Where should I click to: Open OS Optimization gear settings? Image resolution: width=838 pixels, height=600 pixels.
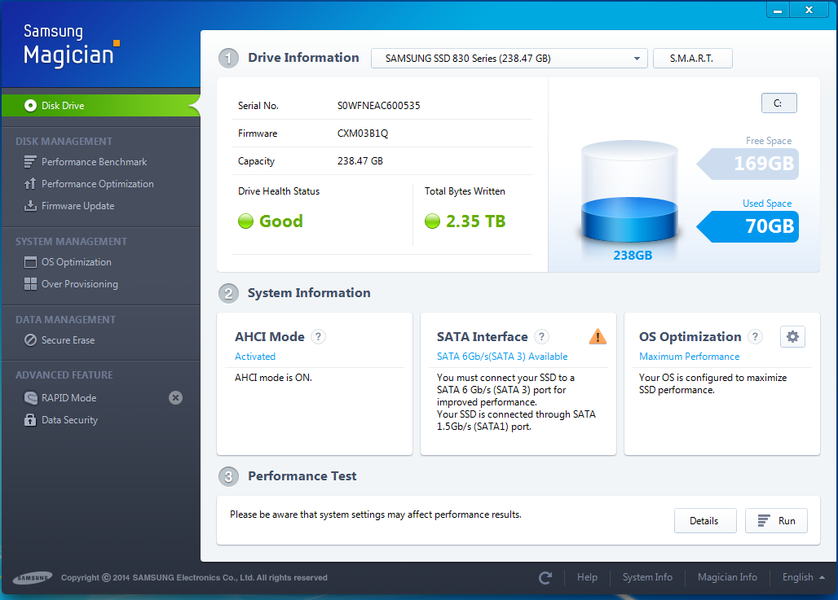792,337
